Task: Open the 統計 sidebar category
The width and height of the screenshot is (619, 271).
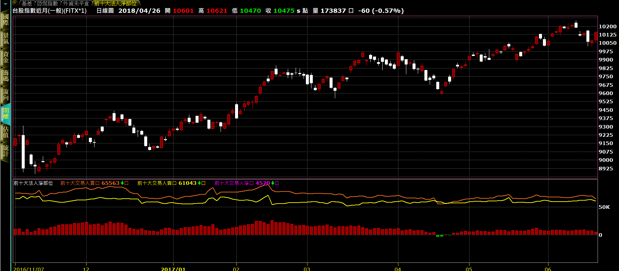Action: coord(6,151)
